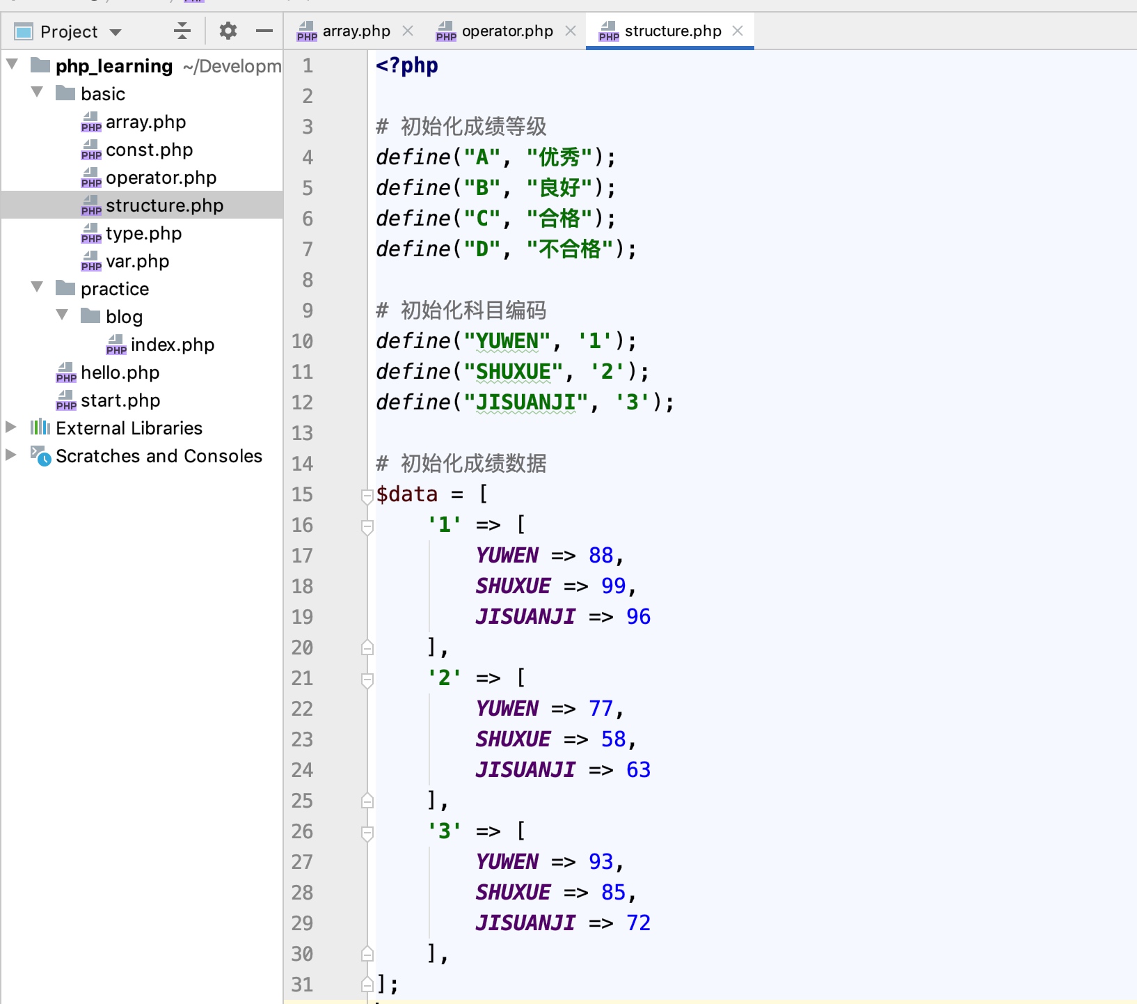Screen dimensions: 1137x1004
Task: Click the collapse all icon in Project panel
Action: tap(182, 31)
